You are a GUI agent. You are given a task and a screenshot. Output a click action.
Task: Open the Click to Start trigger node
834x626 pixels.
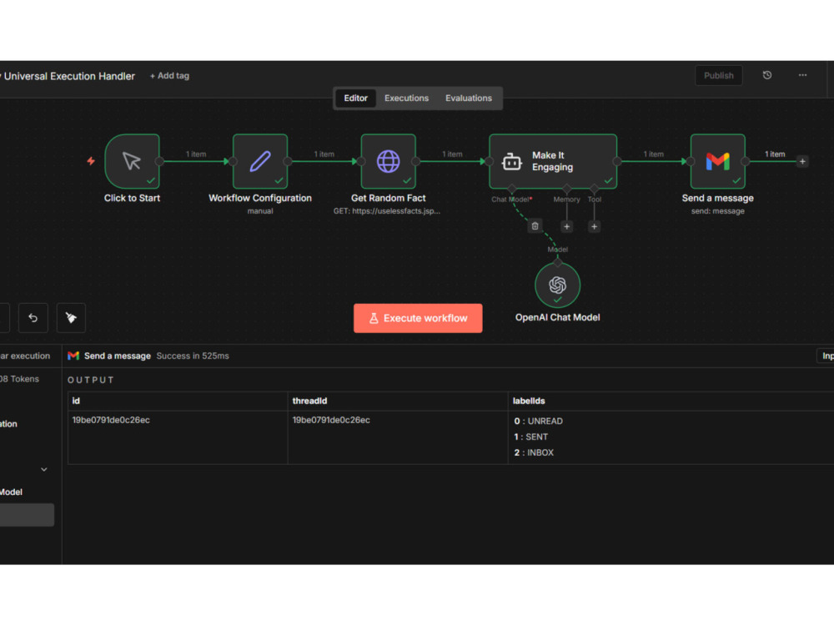(132, 161)
